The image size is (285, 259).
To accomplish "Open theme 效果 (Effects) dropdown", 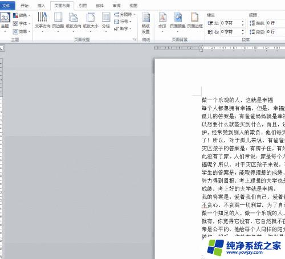I will point(22,31).
